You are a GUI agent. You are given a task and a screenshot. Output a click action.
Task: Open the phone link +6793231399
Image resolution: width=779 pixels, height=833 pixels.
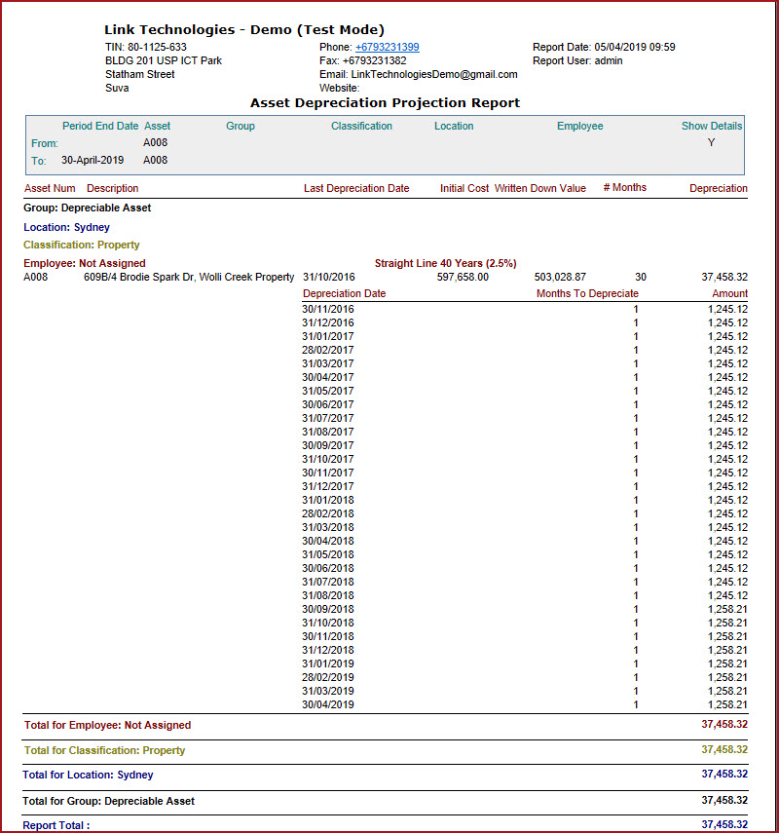388,47
